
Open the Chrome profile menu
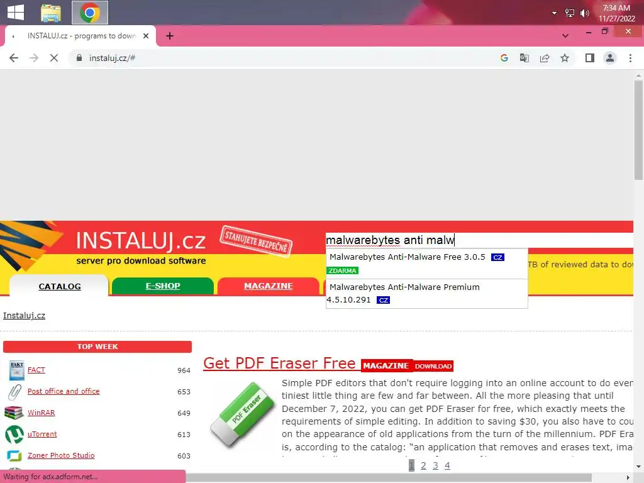coord(610,58)
